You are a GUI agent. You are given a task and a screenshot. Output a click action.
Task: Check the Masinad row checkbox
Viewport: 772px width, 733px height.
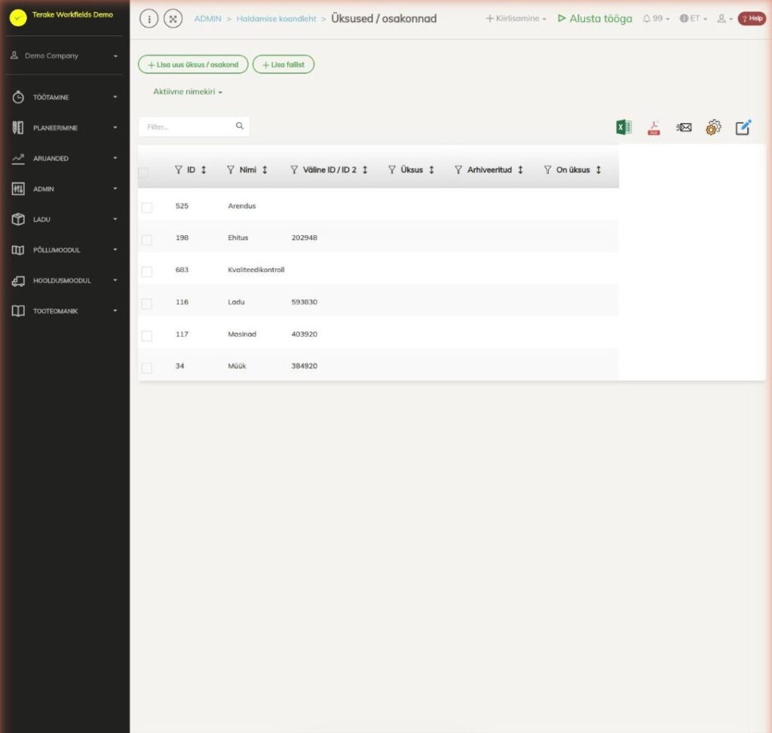(147, 335)
